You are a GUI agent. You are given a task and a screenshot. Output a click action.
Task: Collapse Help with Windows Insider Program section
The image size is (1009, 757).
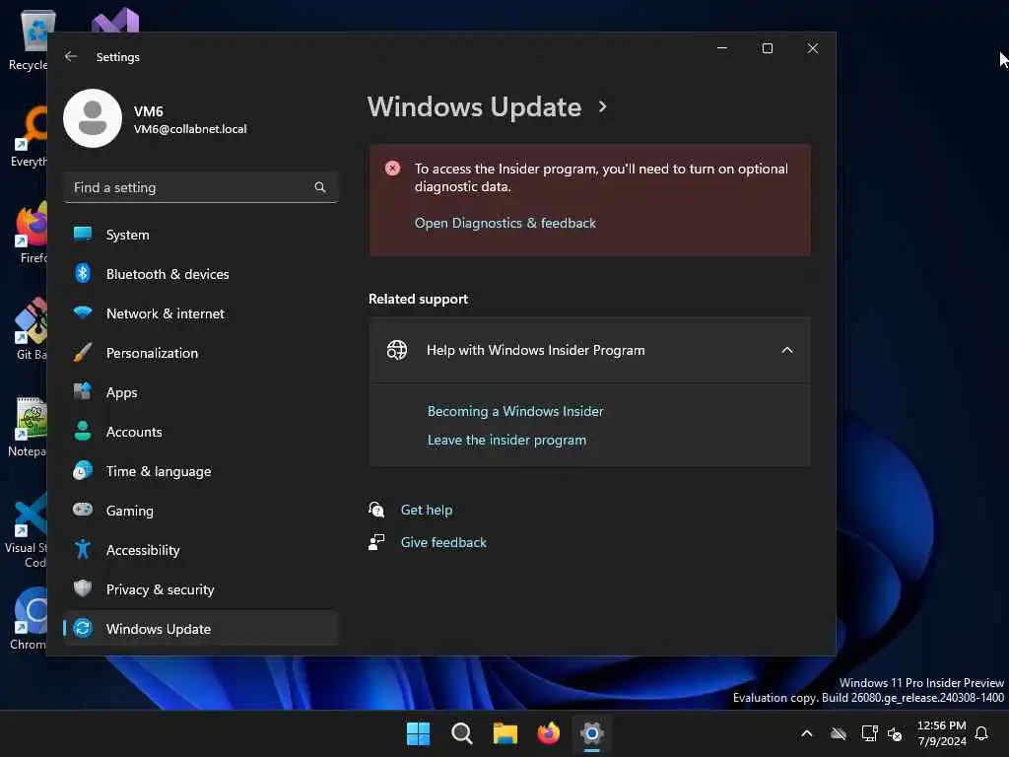pos(787,350)
